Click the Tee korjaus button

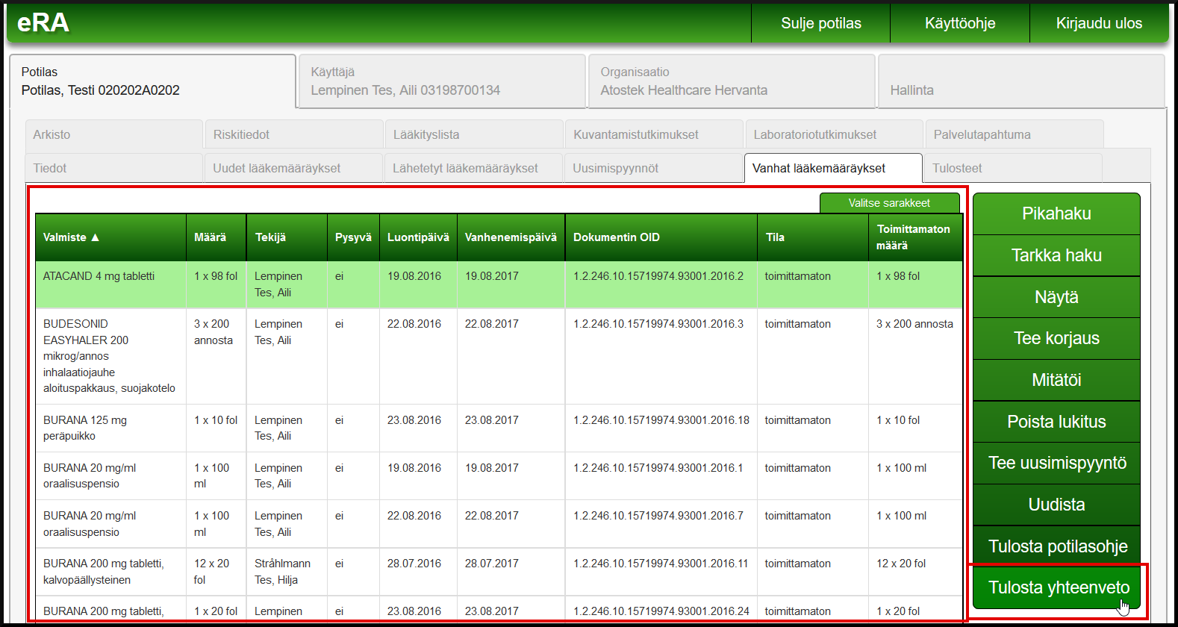click(1056, 338)
